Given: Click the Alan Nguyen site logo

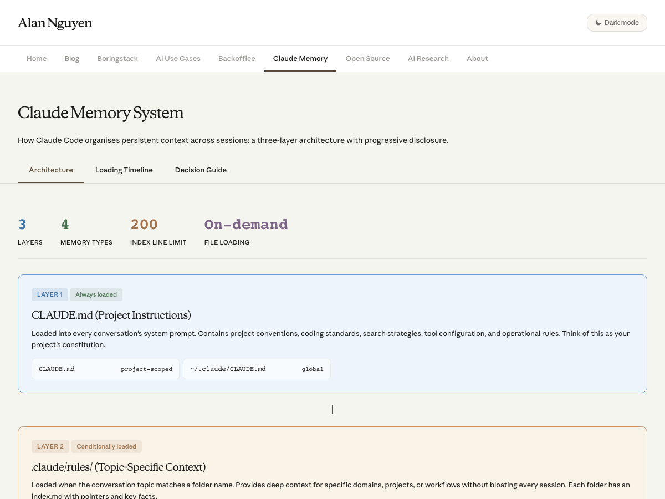Looking at the screenshot, I should [55, 23].
